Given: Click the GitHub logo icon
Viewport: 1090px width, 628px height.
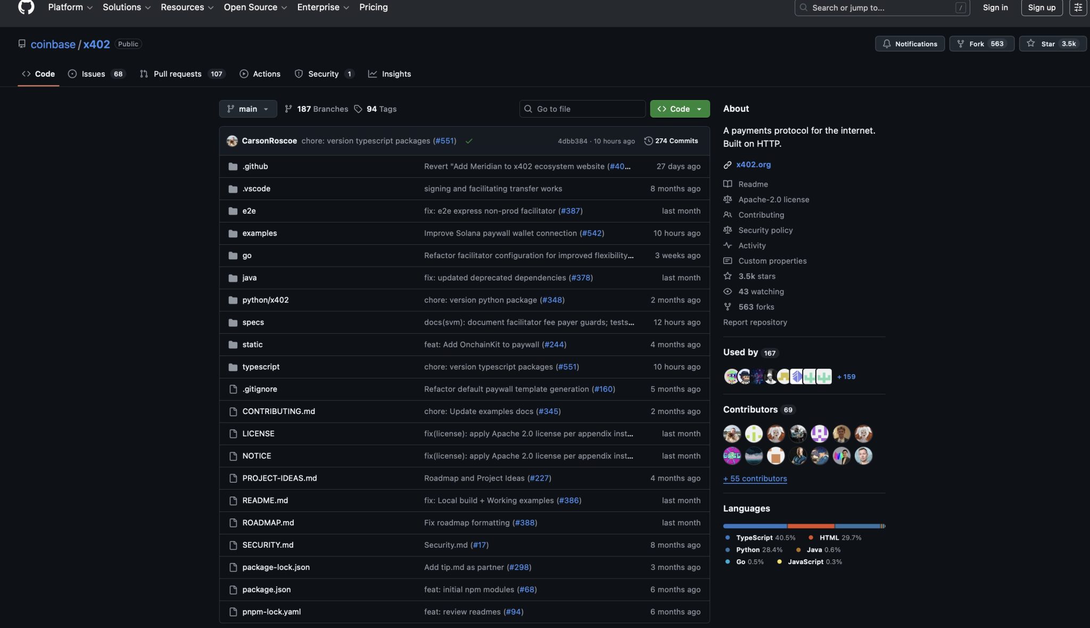Looking at the screenshot, I should tap(26, 7).
